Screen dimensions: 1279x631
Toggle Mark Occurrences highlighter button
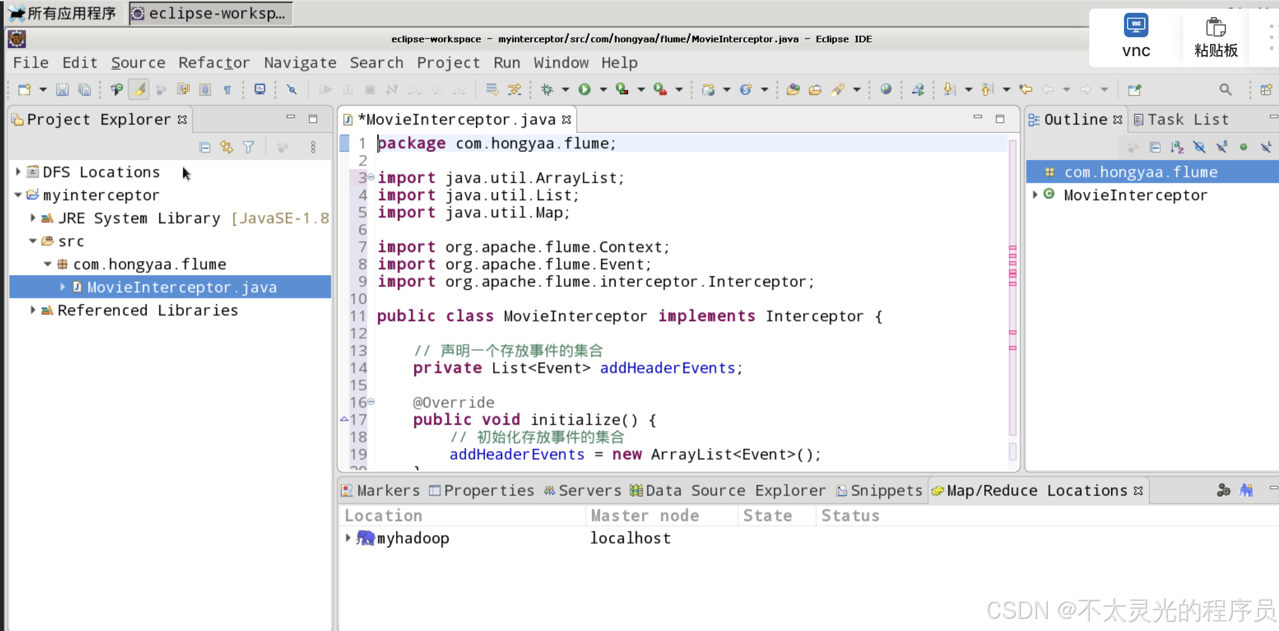point(139,90)
